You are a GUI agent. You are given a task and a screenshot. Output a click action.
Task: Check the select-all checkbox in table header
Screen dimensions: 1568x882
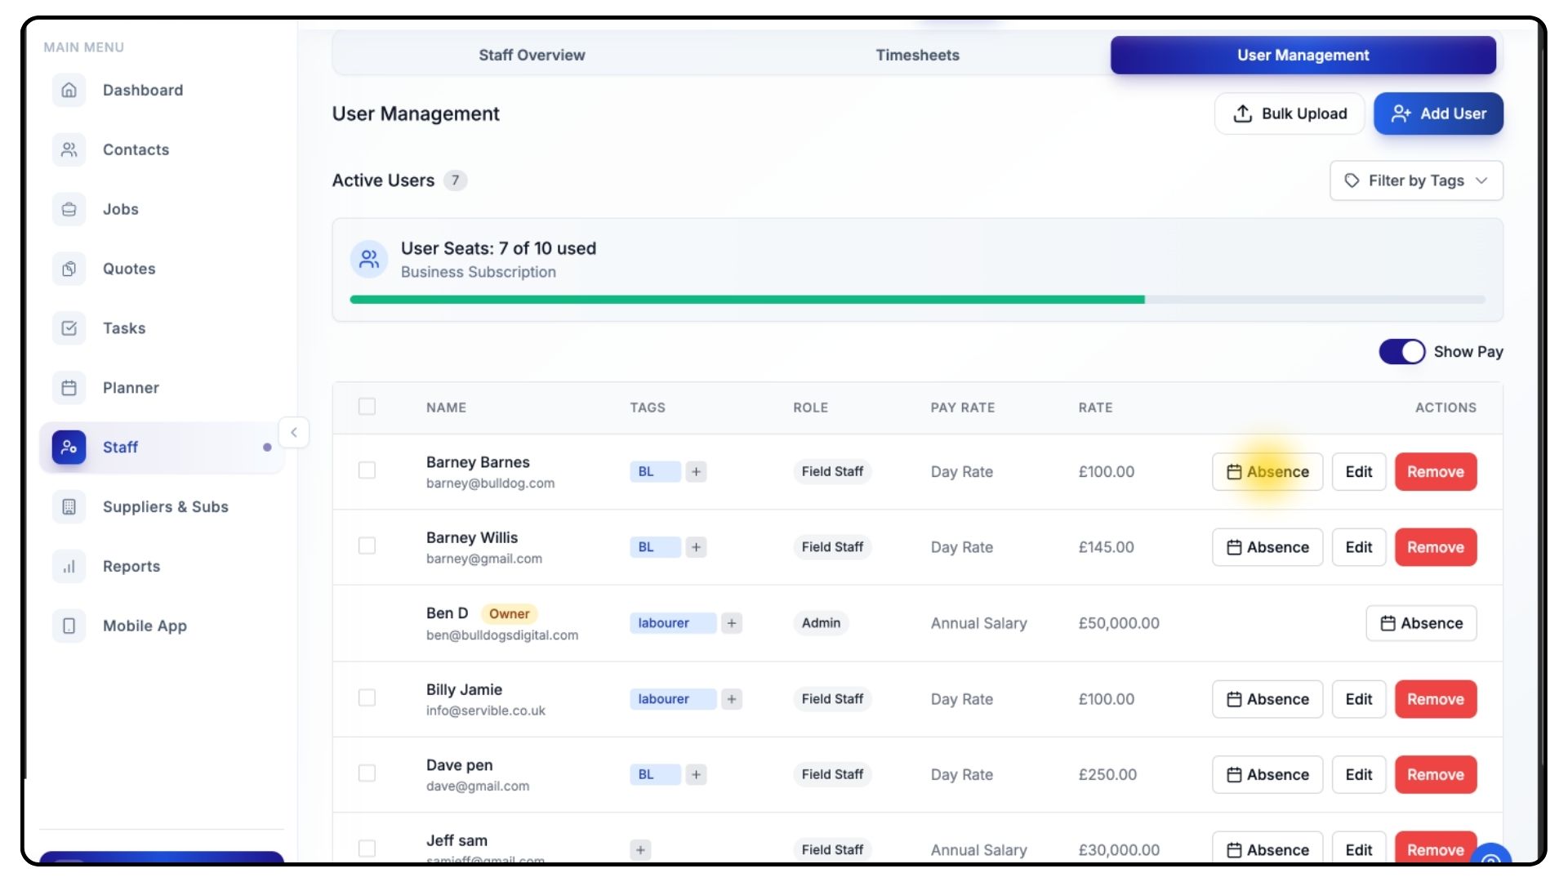[x=367, y=407]
